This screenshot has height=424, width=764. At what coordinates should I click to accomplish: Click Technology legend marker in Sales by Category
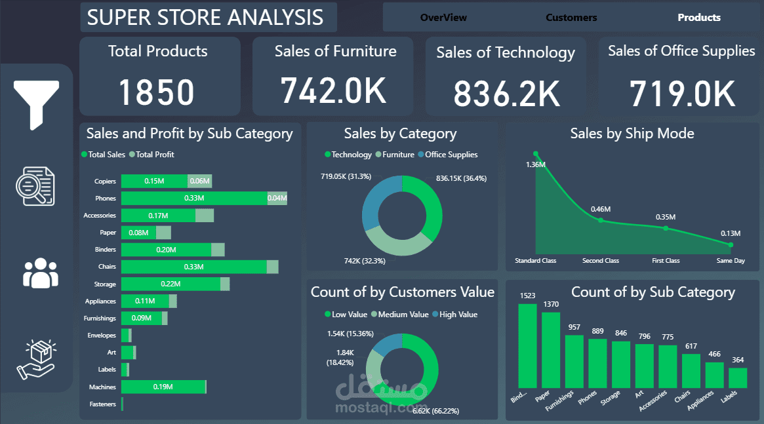[x=328, y=154]
